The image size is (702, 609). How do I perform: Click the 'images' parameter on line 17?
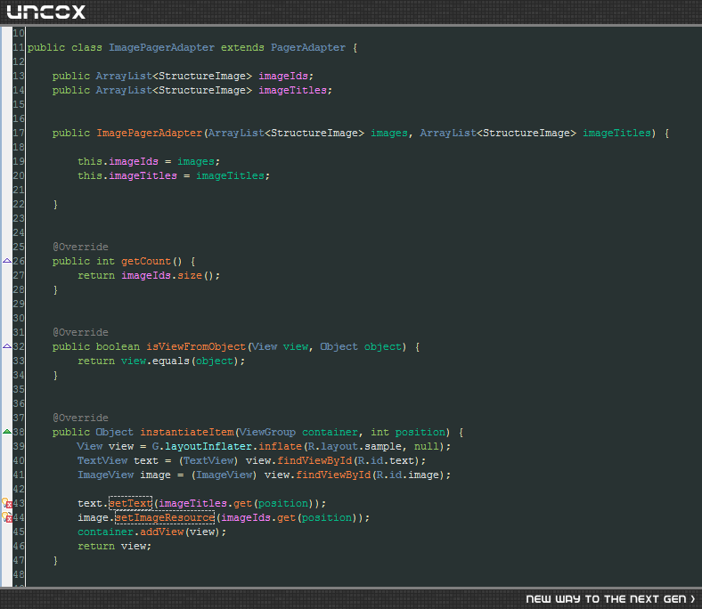tap(389, 133)
